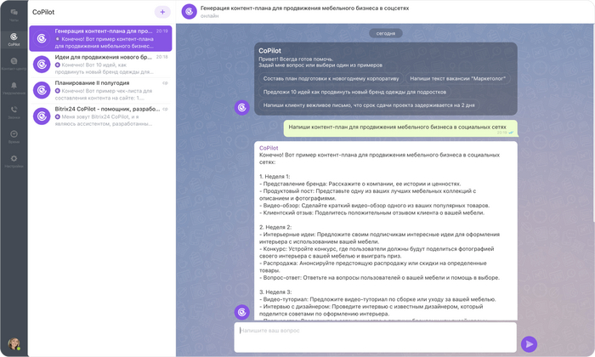Screen dimensions: 595x357
Task: Create a new CoPilot chat with plus button
Action: [x=162, y=12]
